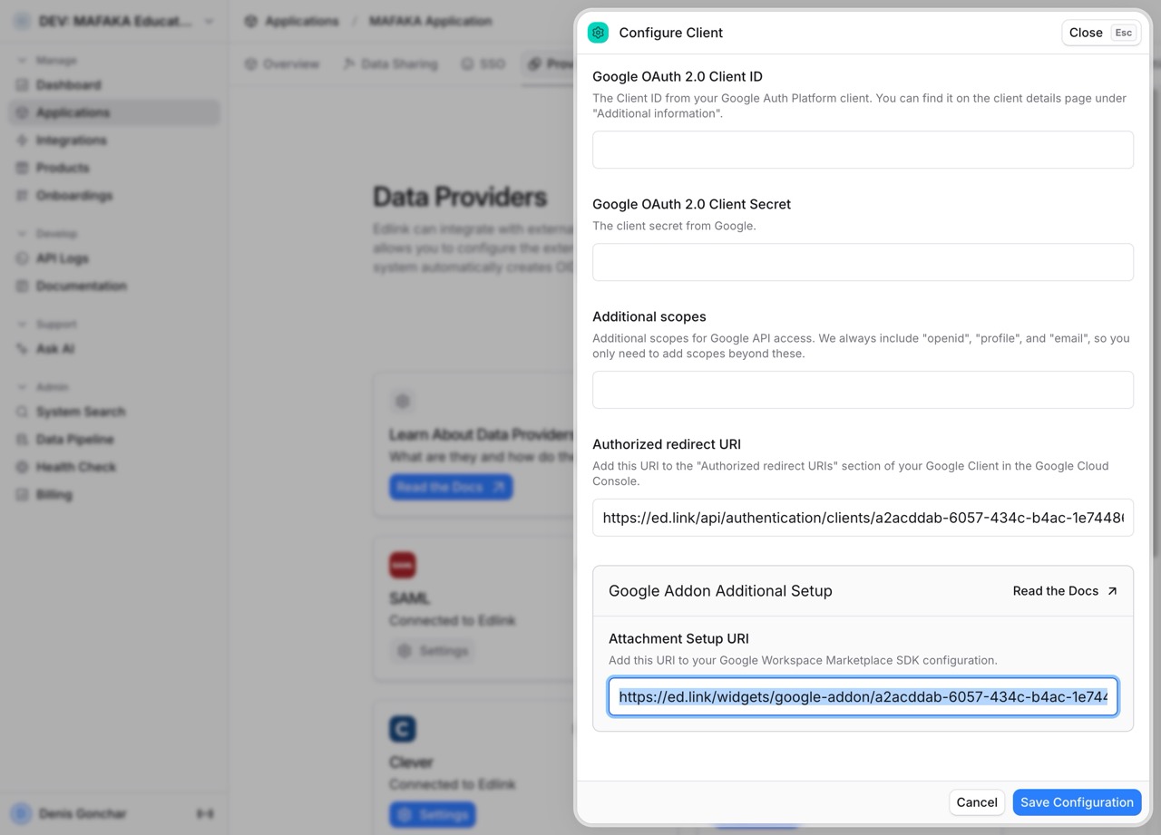Switch to the Overview tab
This screenshot has height=835, width=1161.
(282, 63)
